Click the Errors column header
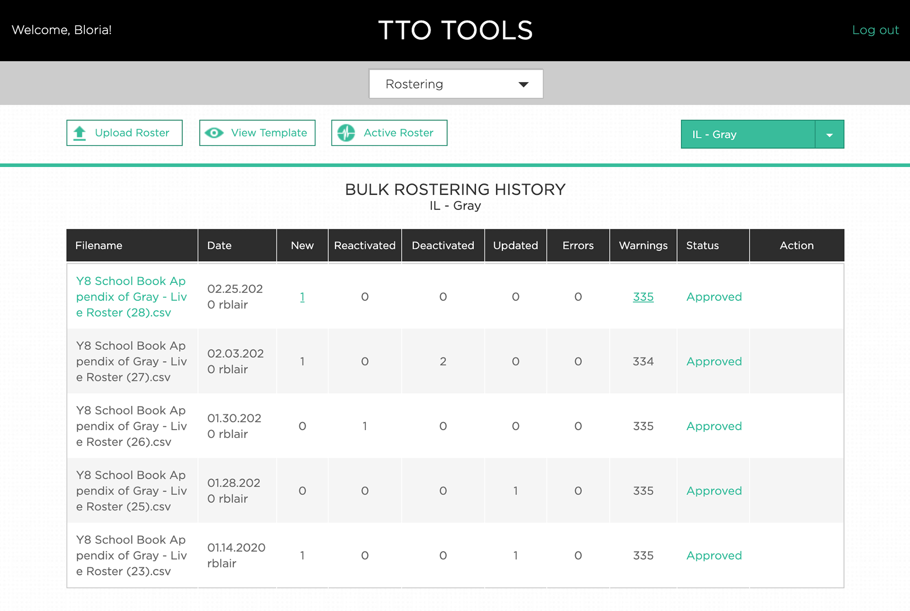The image size is (910, 611). point(578,246)
